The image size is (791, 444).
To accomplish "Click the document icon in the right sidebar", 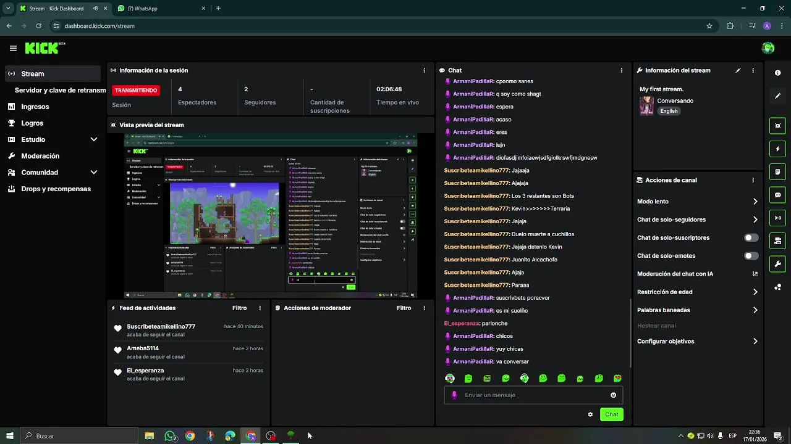I will point(777,171).
